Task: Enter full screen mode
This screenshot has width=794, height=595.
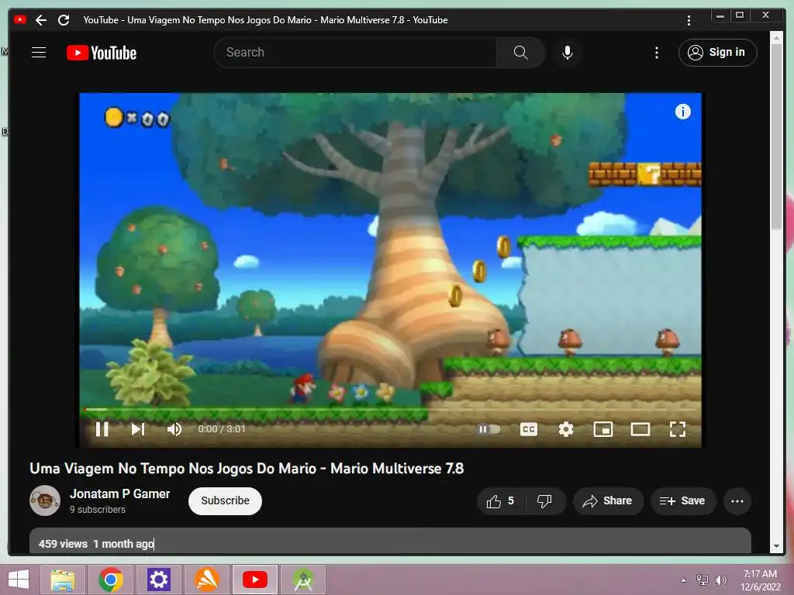Action: coord(678,429)
